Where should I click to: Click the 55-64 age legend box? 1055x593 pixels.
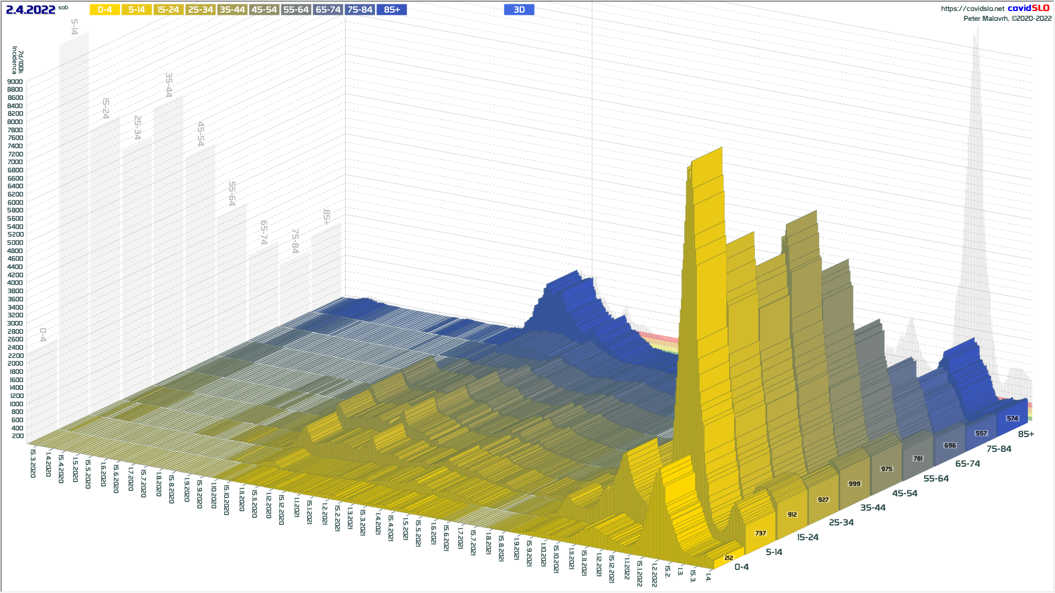296,10
